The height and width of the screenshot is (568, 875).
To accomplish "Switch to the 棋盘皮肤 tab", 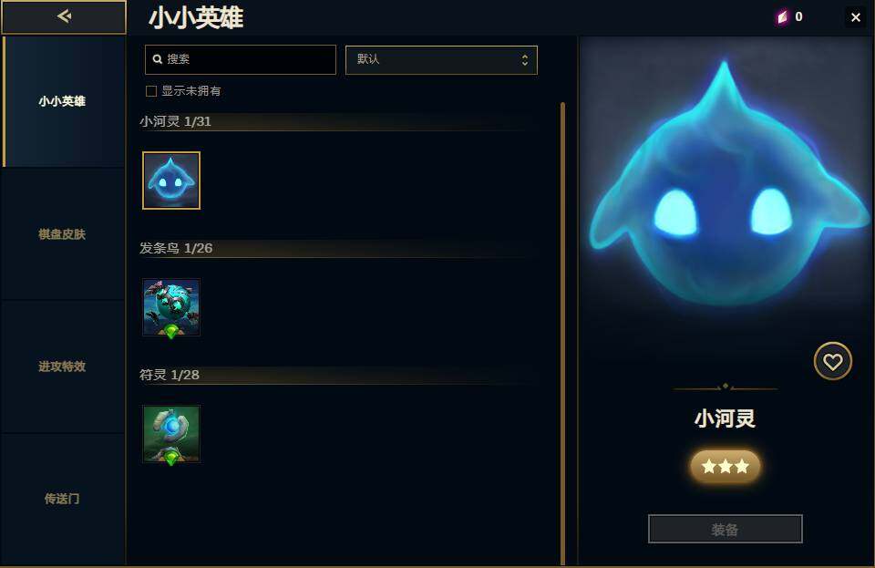I will tap(62, 234).
